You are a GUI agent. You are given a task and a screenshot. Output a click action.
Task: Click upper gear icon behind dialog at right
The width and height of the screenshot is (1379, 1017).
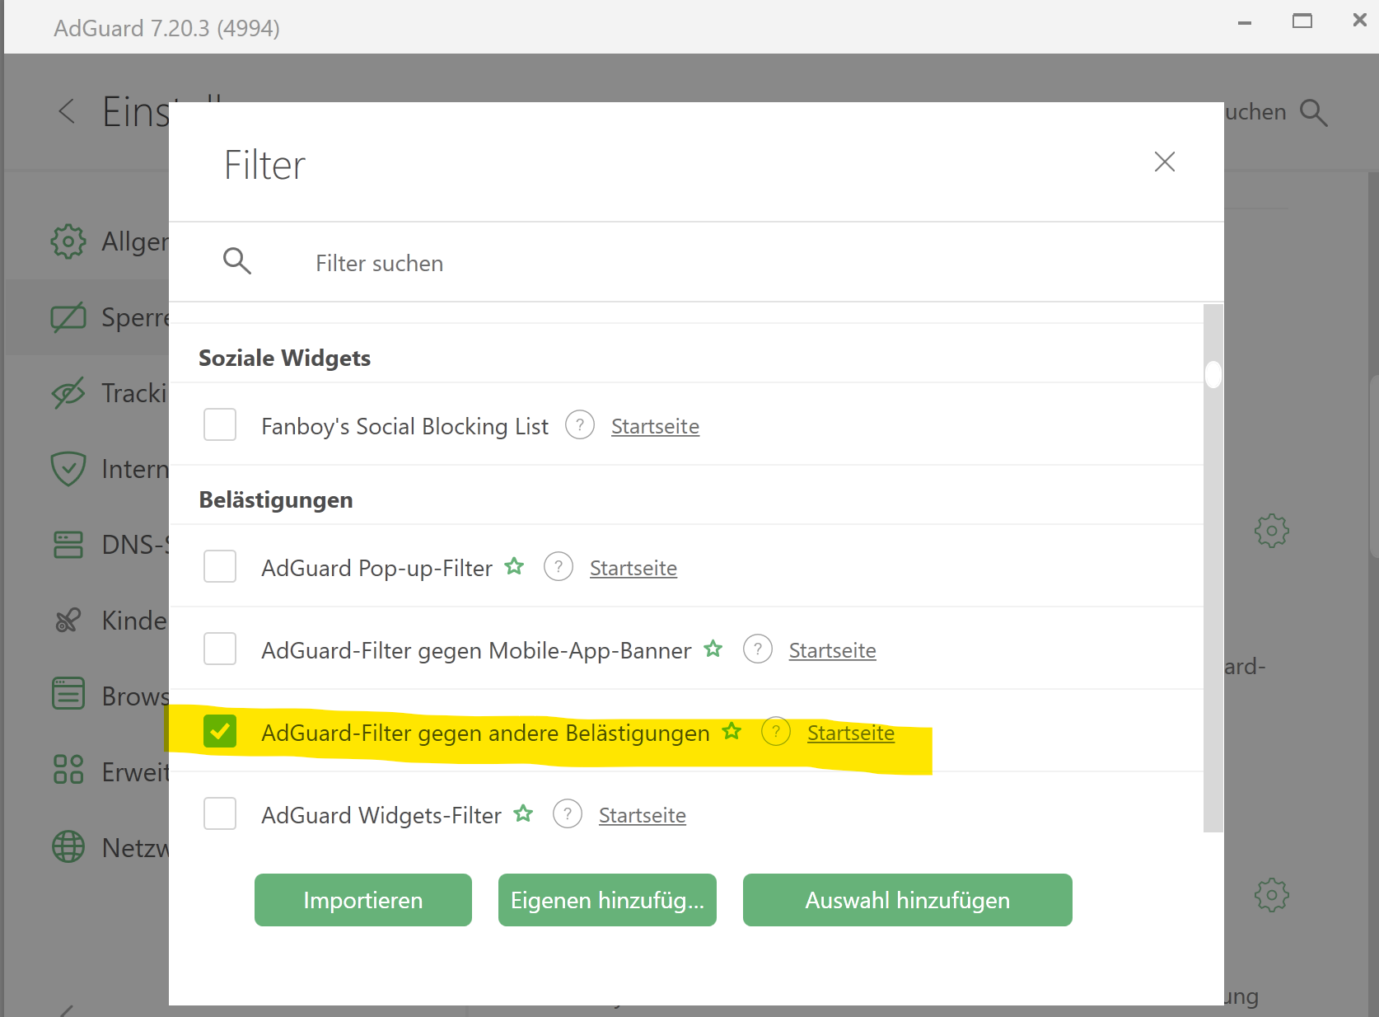click(x=1272, y=531)
